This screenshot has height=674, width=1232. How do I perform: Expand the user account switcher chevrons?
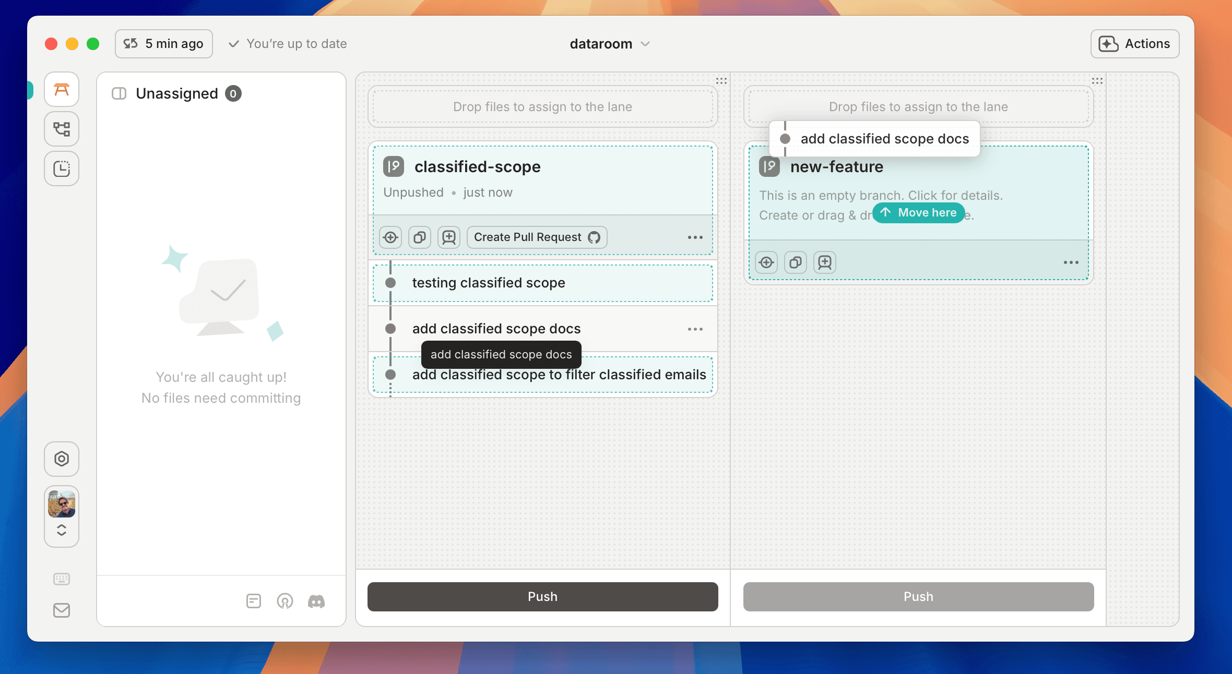62,530
